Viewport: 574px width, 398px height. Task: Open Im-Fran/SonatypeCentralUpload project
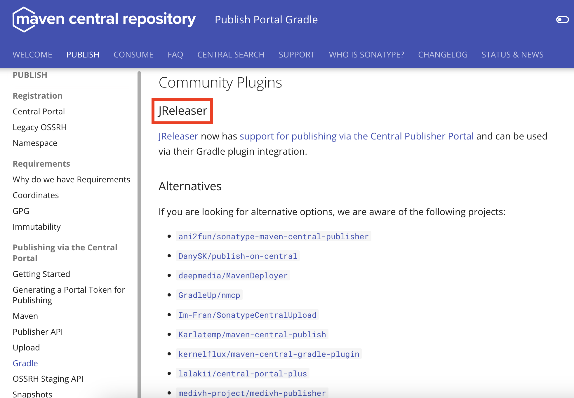click(x=247, y=315)
